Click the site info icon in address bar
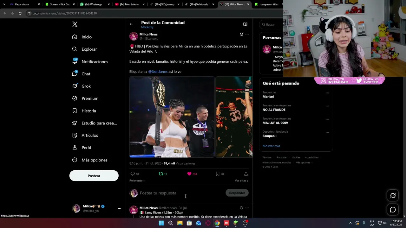 point(29,13)
